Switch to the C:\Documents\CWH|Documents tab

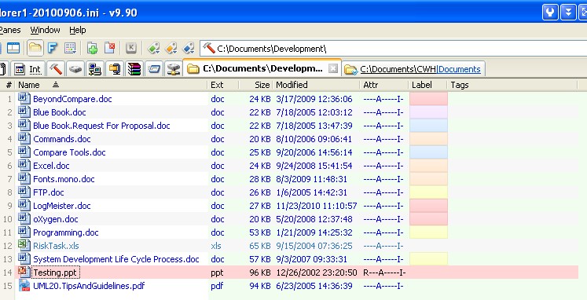tap(413, 69)
